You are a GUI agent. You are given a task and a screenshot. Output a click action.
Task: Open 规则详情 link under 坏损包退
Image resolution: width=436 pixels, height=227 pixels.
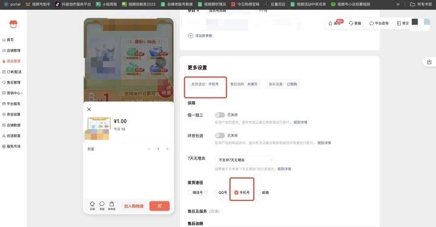click(324, 143)
